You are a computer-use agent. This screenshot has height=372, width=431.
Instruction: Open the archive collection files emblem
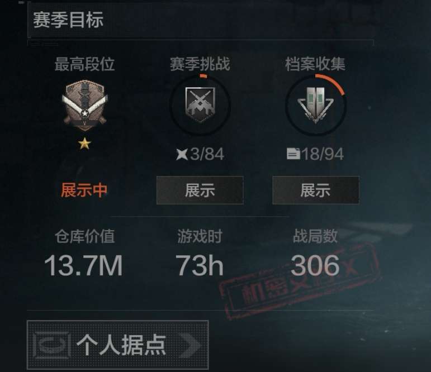315,105
